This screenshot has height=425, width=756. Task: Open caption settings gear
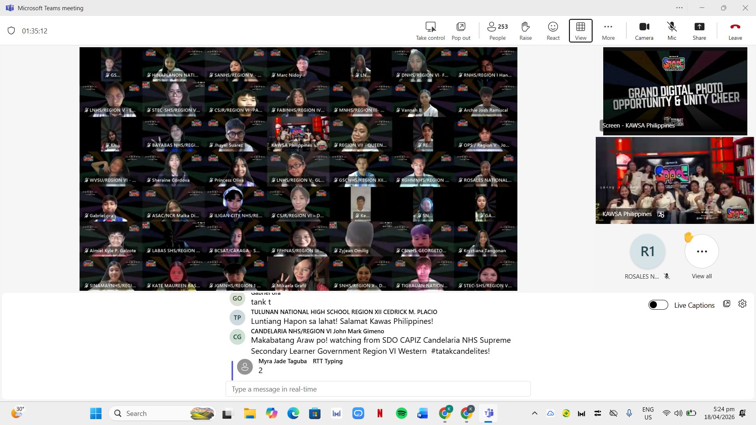click(x=742, y=304)
